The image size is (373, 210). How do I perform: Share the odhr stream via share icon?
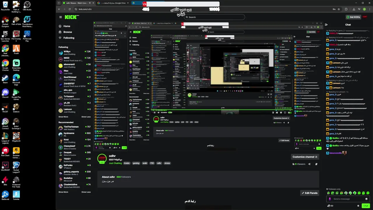[309, 164]
